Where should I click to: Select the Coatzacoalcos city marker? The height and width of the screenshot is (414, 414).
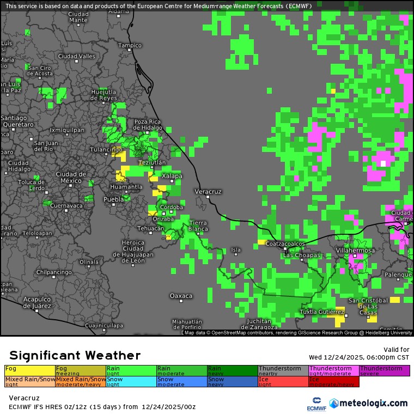(x=285, y=249)
